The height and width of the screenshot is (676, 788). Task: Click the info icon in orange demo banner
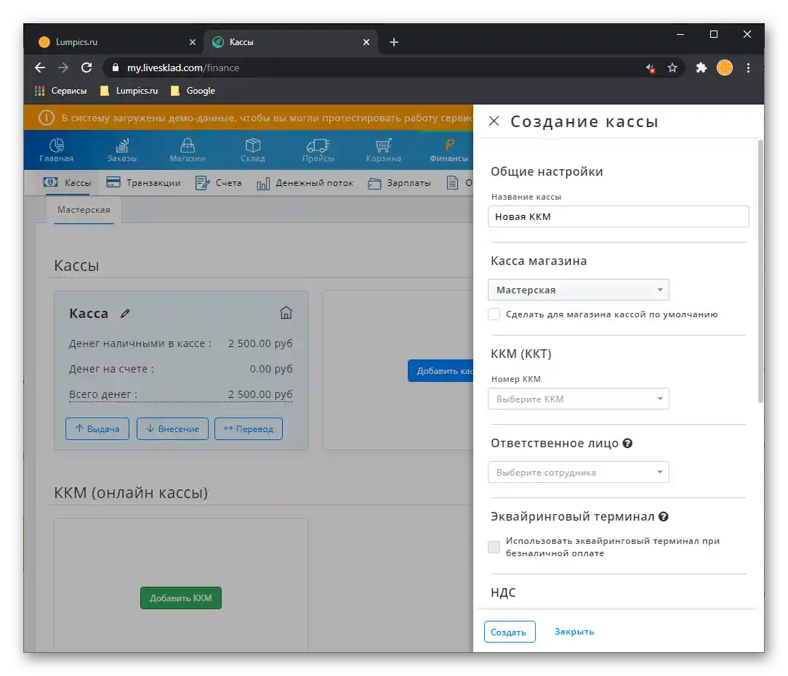(x=47, y=118)
